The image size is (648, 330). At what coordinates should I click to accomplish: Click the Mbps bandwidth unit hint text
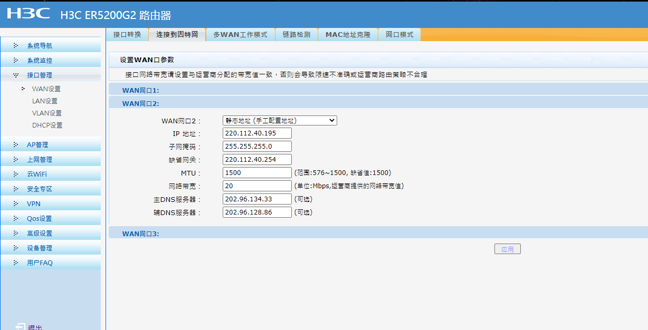click(349, 186)
